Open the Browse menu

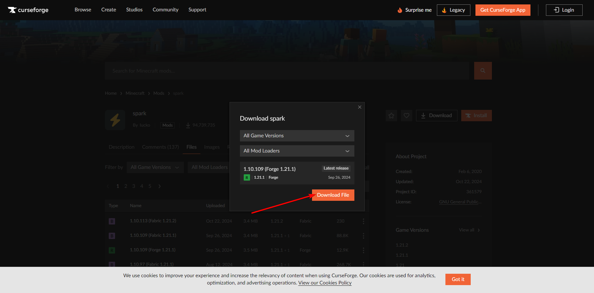83,10
